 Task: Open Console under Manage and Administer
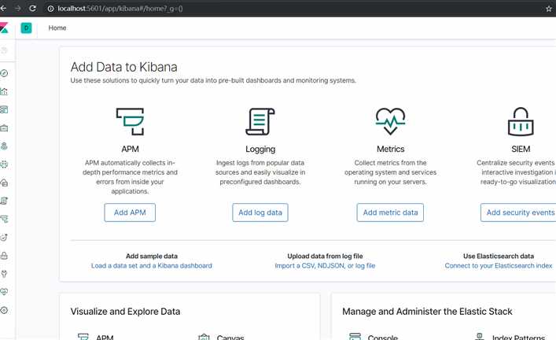383,337
